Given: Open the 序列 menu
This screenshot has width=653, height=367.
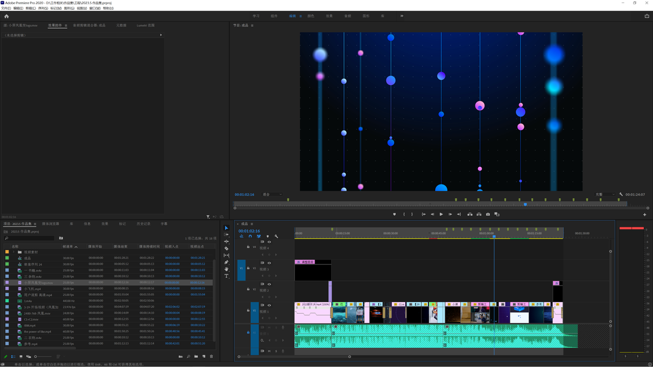Looking at the screenshot, I should point(43,9).
